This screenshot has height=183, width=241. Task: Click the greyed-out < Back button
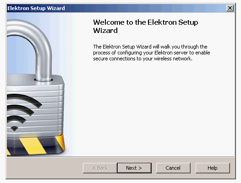click(x=100, y=168)
